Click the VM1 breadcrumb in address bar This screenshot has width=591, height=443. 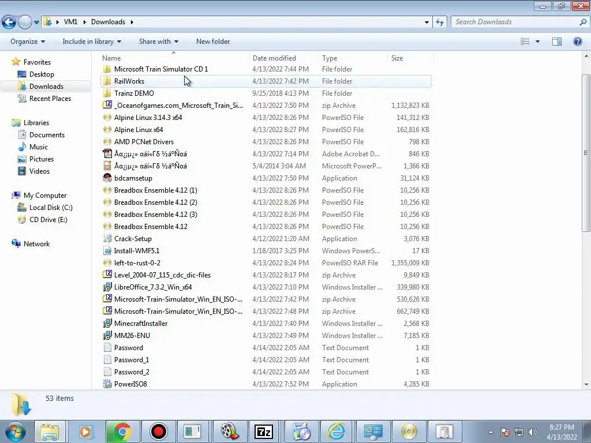click(70, 22)
